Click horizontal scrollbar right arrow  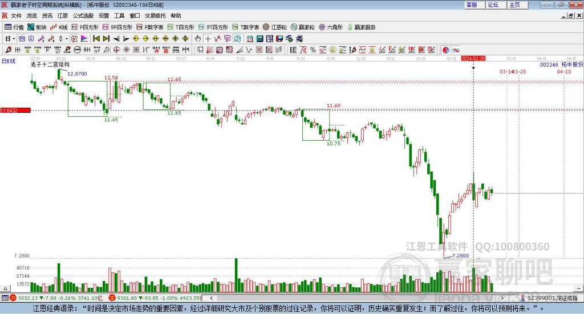click(502, 298)
